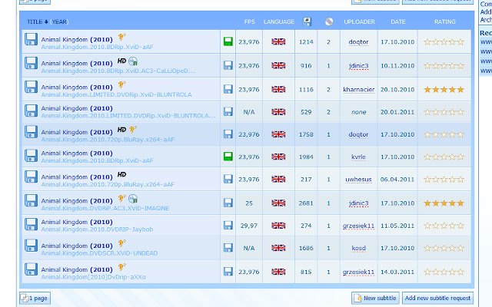492x307 pixels.
Task: Click New subtitle button at bottom
Action: point(375,298)
